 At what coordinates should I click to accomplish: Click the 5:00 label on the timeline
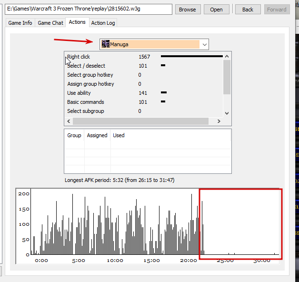[79, 261]
